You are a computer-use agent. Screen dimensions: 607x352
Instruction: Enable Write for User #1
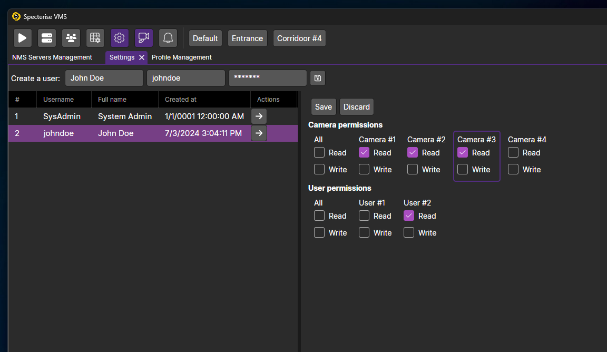point(364,232)
